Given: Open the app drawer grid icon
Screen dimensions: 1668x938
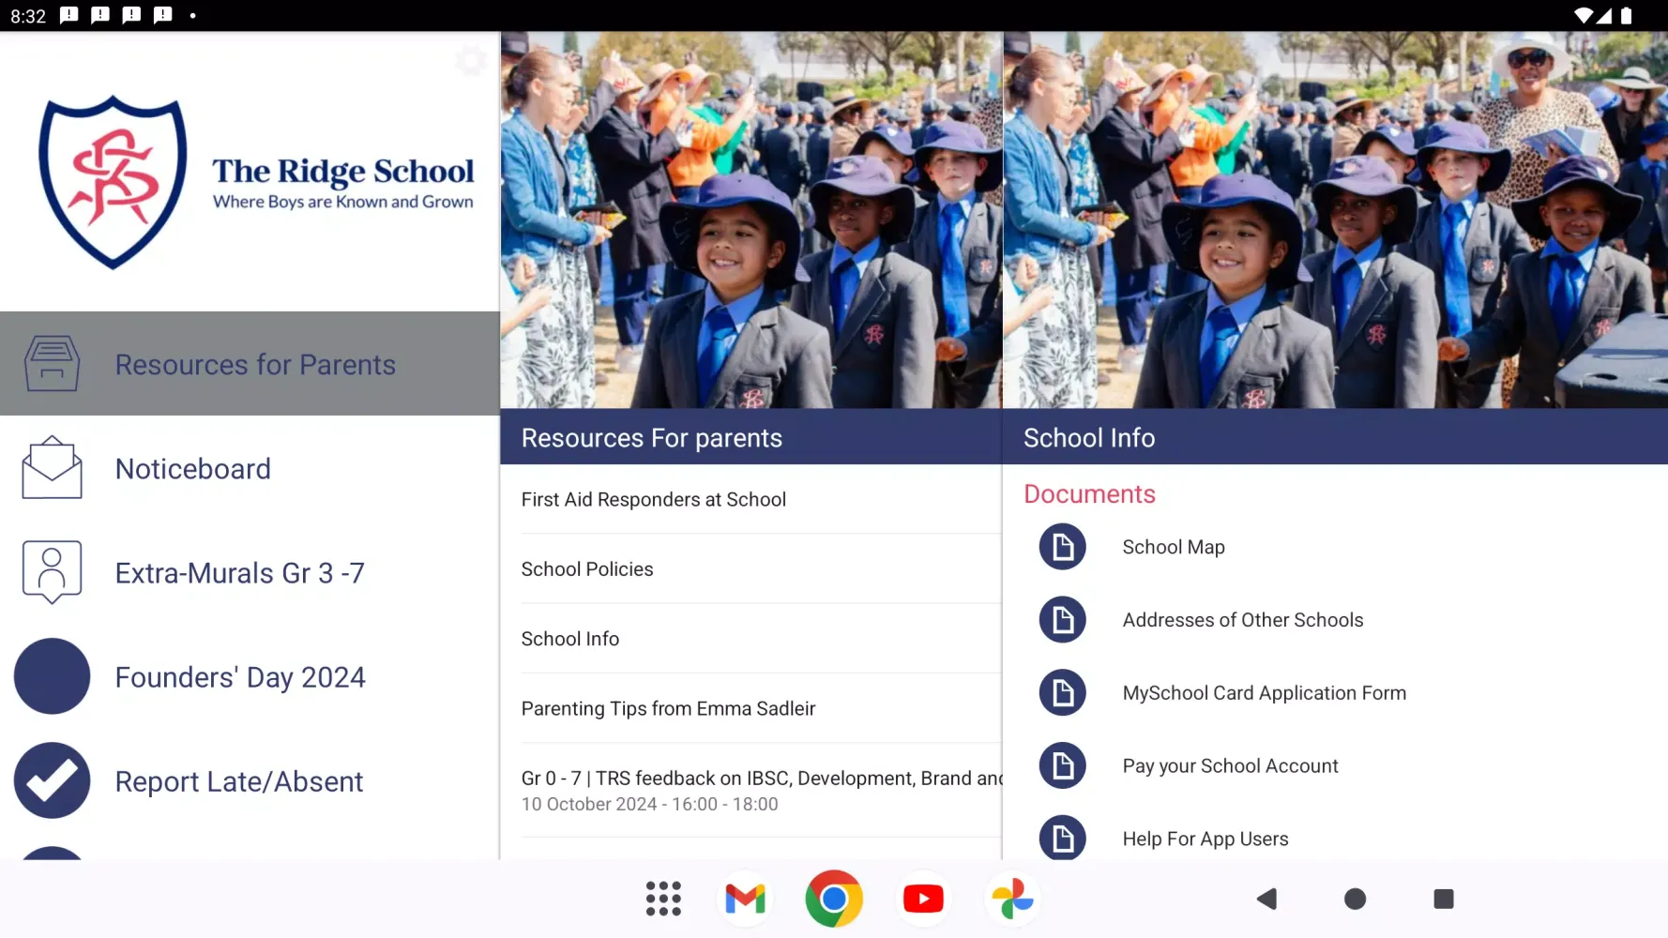Looking at the screenshot, I should point(663,898).
